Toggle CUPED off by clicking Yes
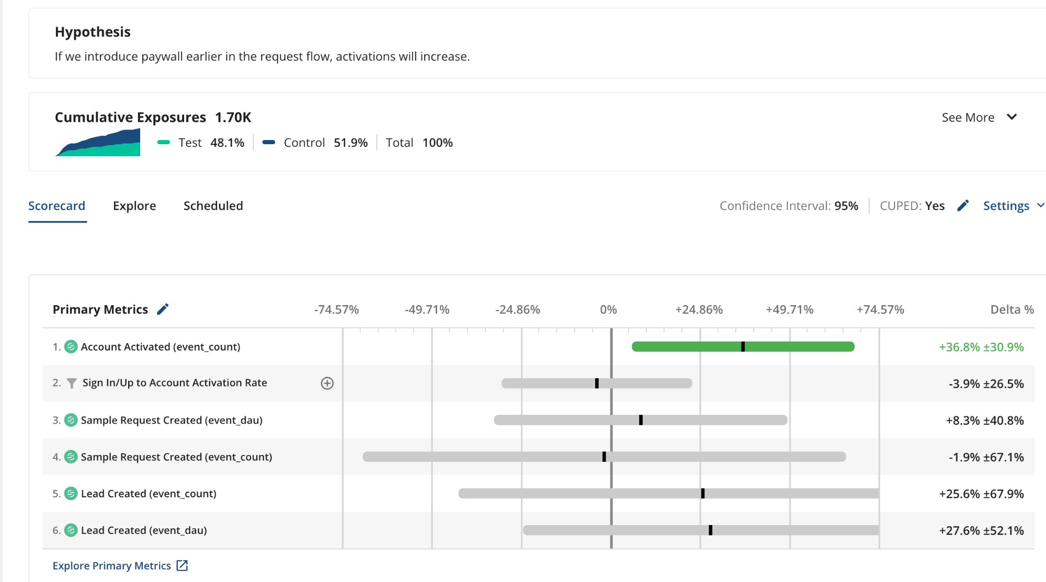Image resolution: width=1046 pixels, height=582 pixels. click(935, 205)
